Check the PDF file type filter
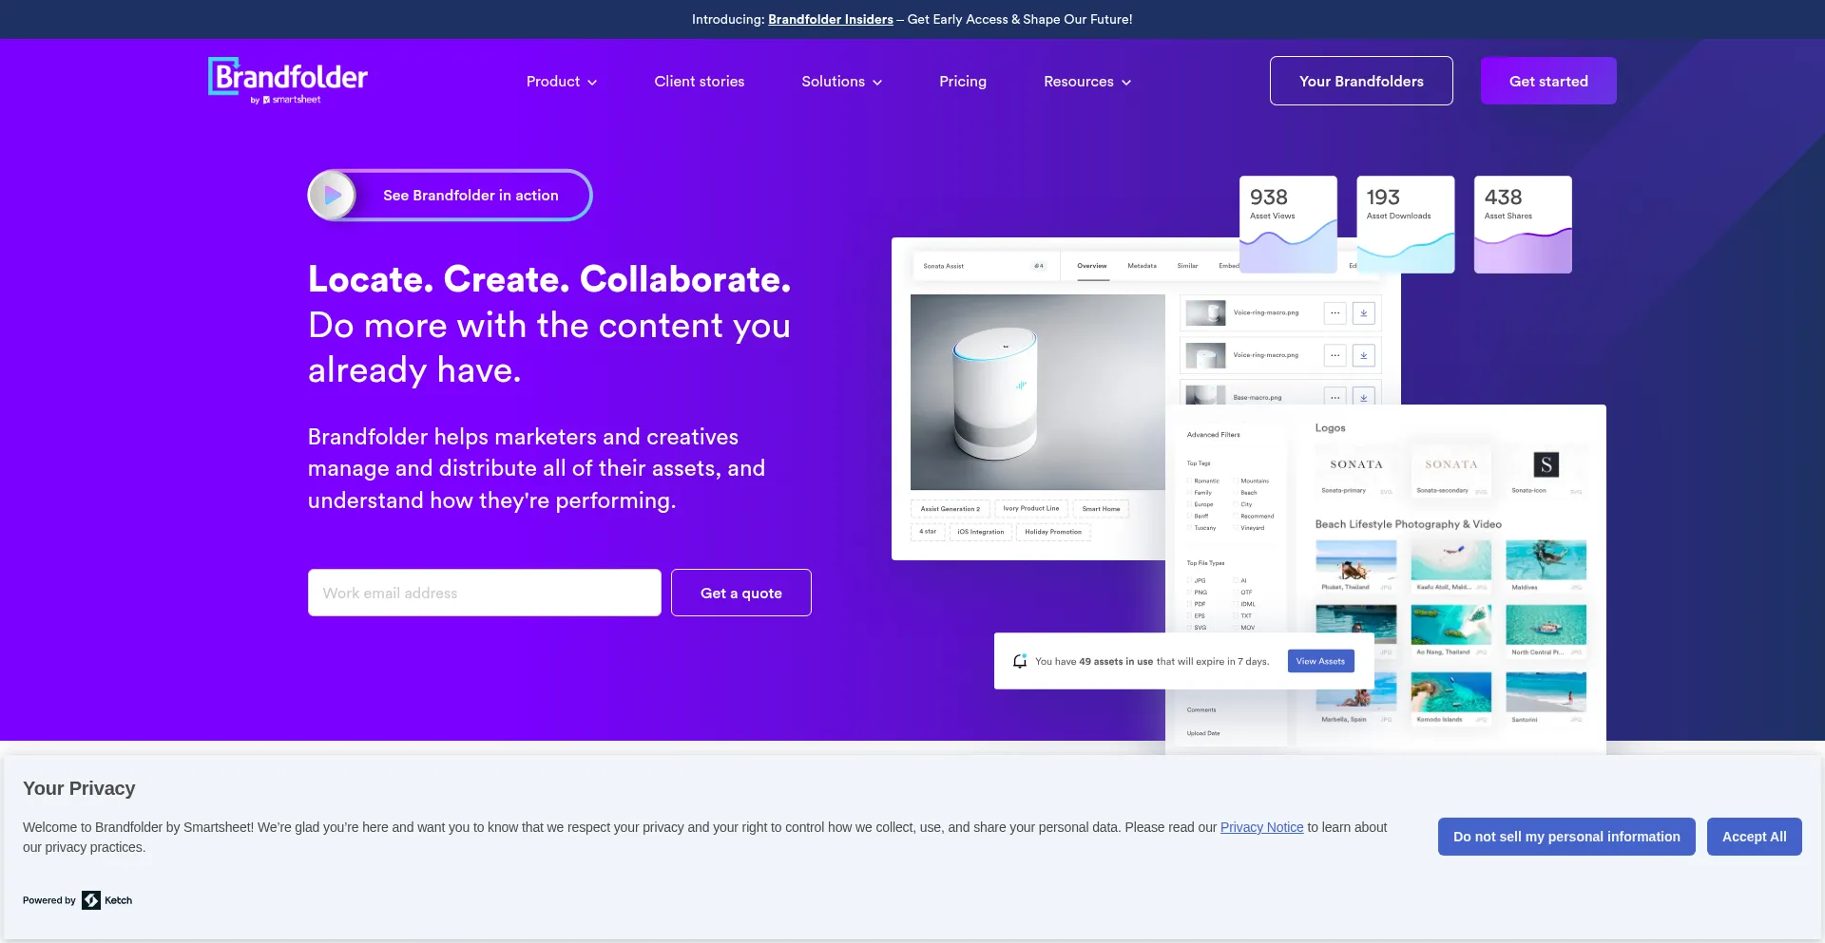This screenshot has width=1825, height=943. click(x=1189, y=604)
